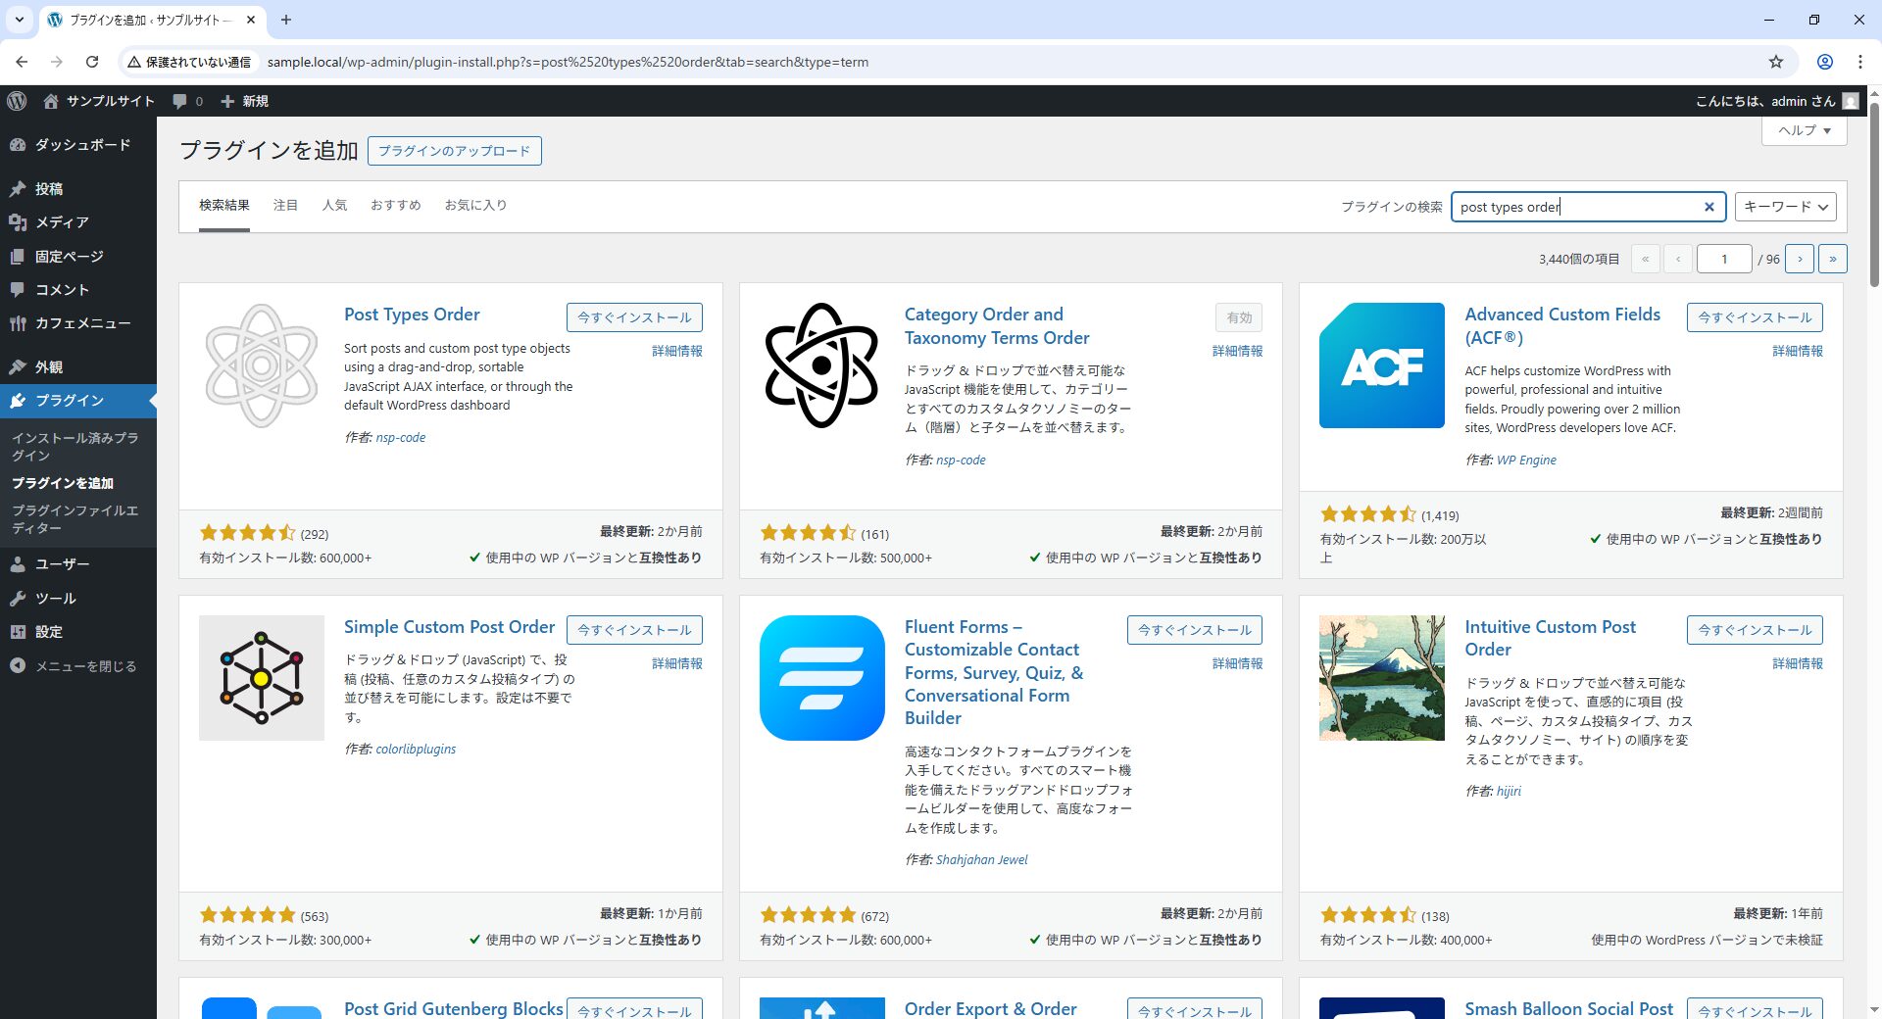Click the 新規 plus icon in admin bar
The width and height of the screenshot is (1882, 1019).
pos(227,101)
